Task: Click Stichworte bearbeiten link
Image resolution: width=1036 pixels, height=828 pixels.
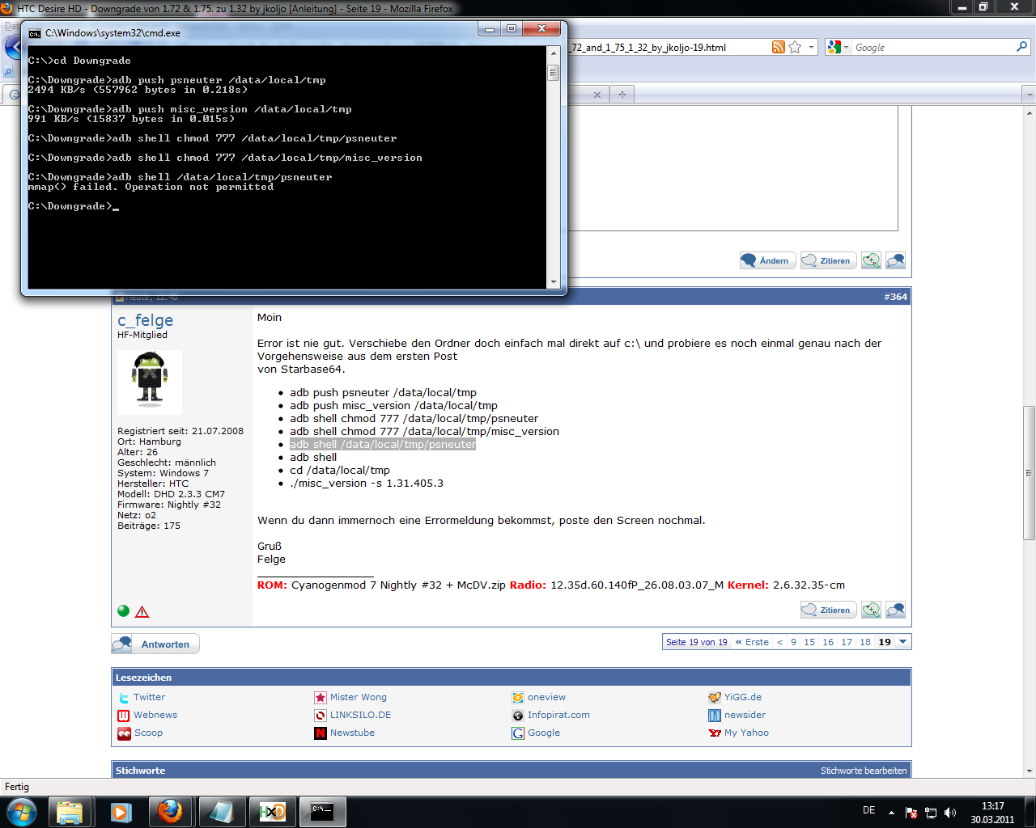Action: coord(864,771)
